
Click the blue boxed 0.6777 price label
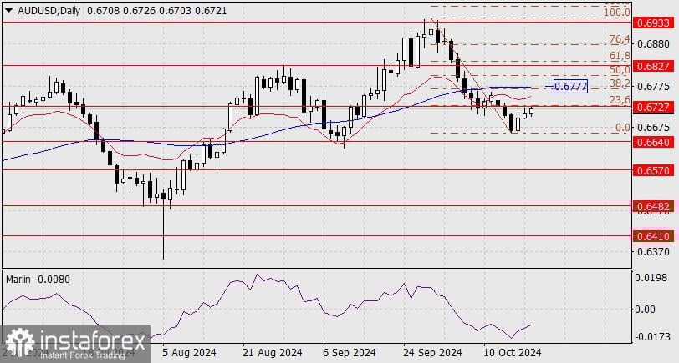[x=571, y=87]
